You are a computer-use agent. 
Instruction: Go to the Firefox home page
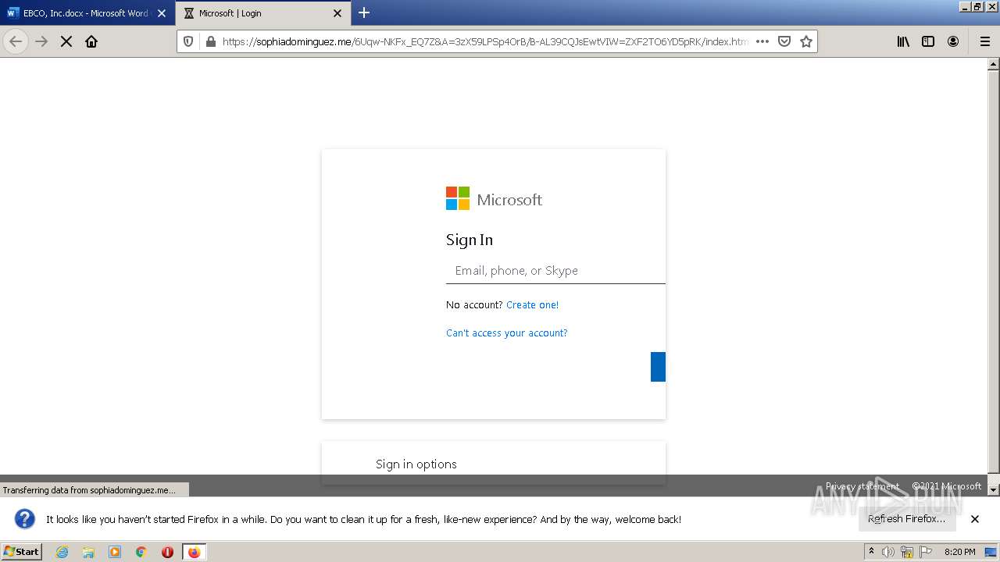point(91,41)
